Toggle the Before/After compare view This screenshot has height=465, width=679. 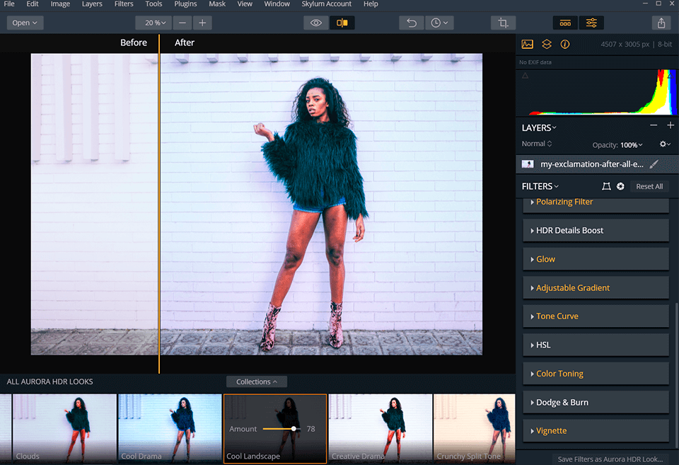point(342,23)
